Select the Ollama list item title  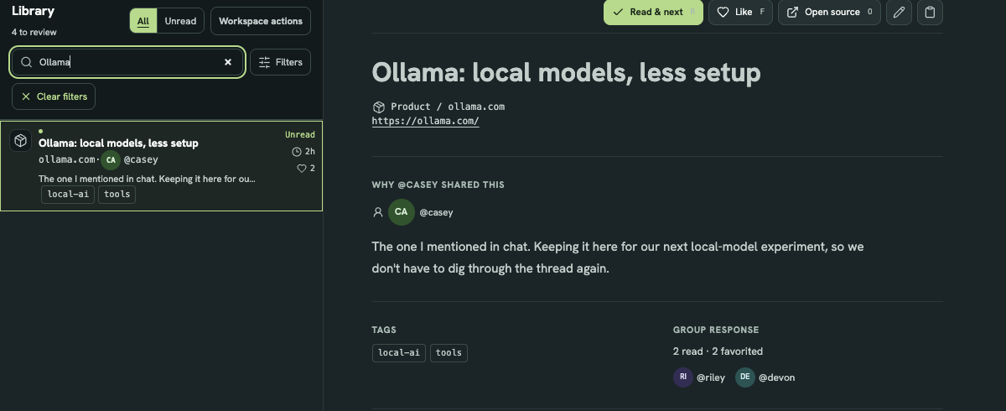[x=118, y=143]
